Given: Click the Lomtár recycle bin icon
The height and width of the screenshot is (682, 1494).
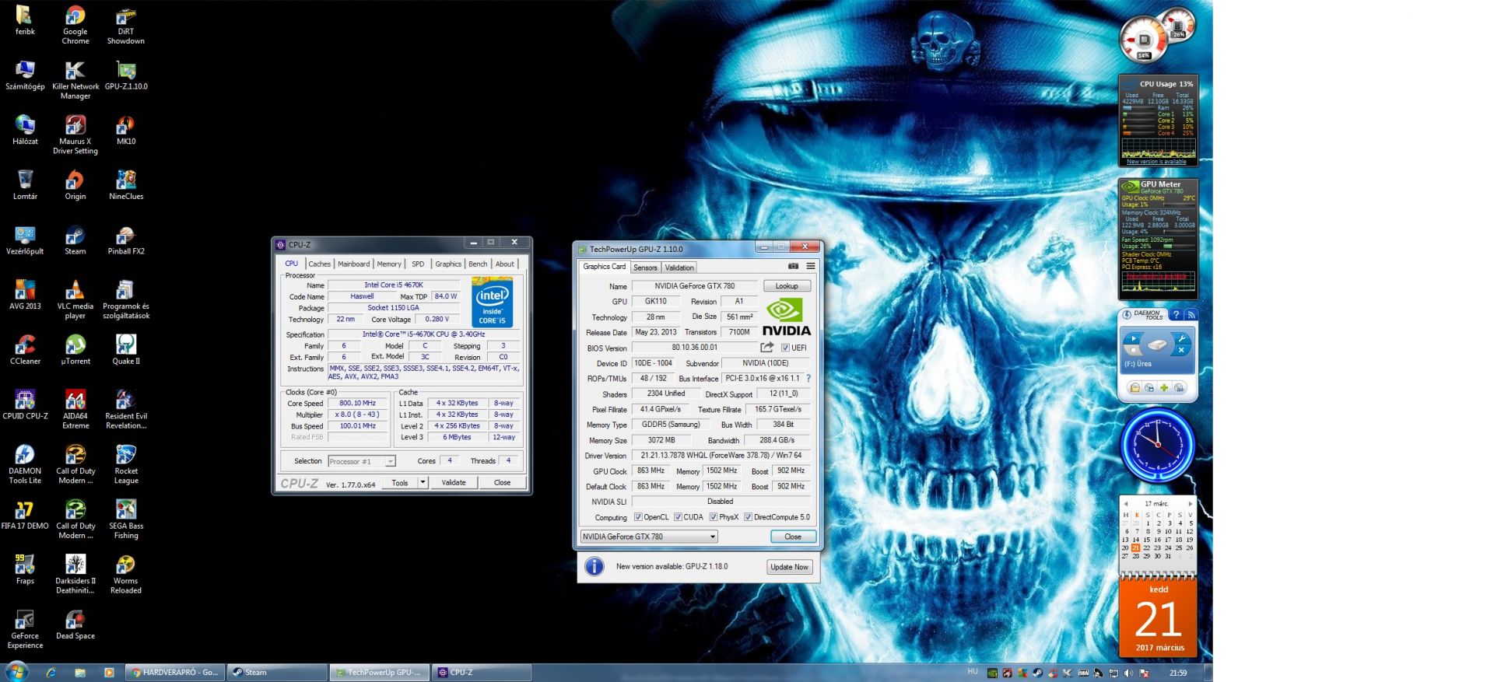Looking at the screenshot, I should pos(25,186).
